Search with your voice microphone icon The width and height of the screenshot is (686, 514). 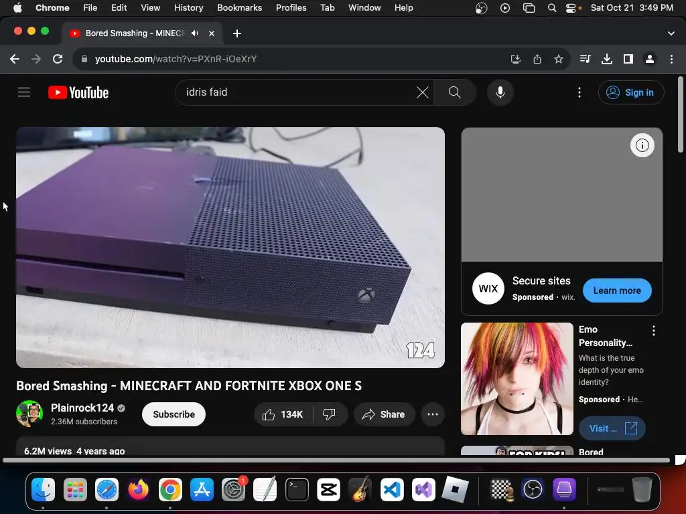tap(500, 92)
